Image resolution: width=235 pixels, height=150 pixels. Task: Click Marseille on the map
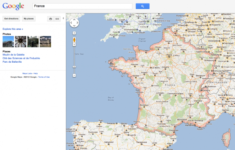[190, 125]
